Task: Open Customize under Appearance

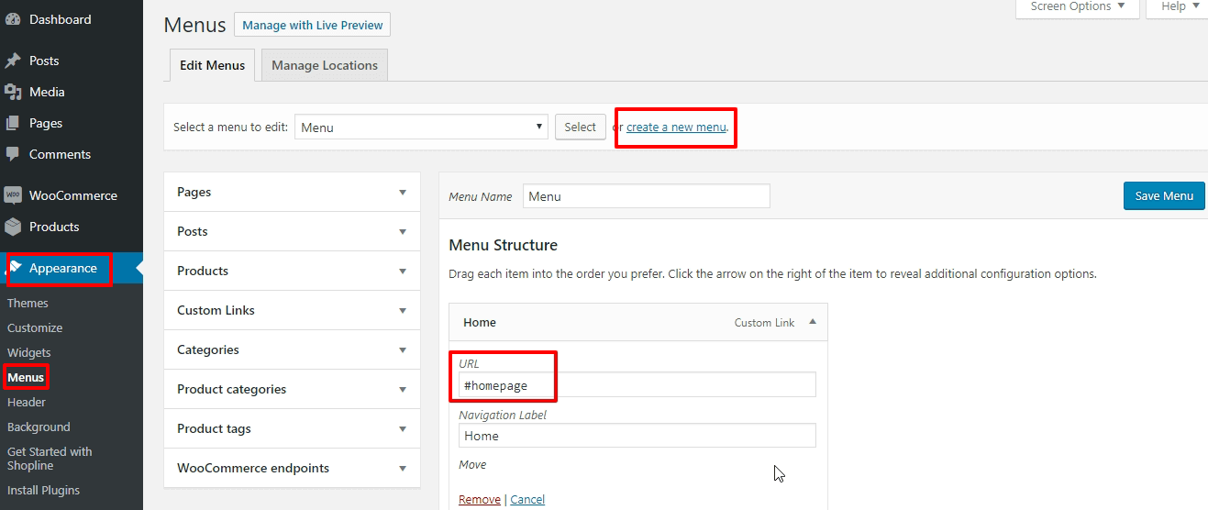Action: (x=35, y=327)
